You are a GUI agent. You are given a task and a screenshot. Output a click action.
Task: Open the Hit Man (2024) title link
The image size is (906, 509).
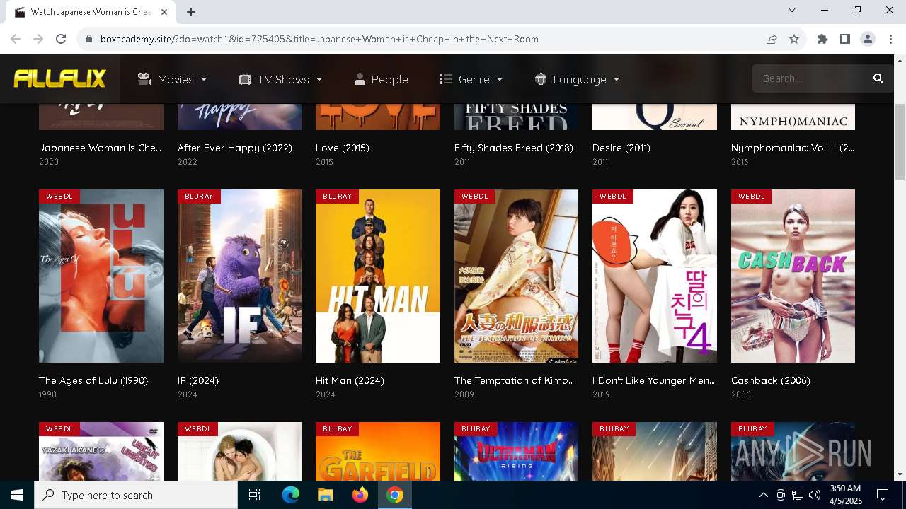click(350, 380)
